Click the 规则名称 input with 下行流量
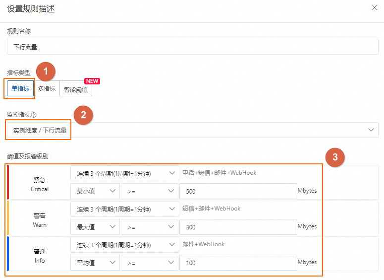Image resolution: width=384 pixels, height=280 pixels. coord(192,47)
